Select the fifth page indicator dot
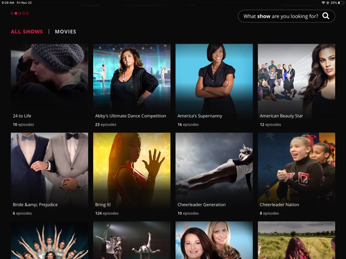346x259 pixels. point(27,13)
